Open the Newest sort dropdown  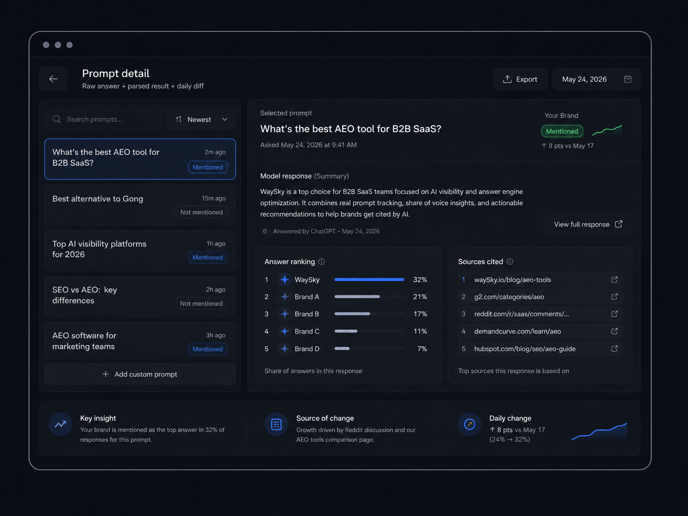(201, 119)
